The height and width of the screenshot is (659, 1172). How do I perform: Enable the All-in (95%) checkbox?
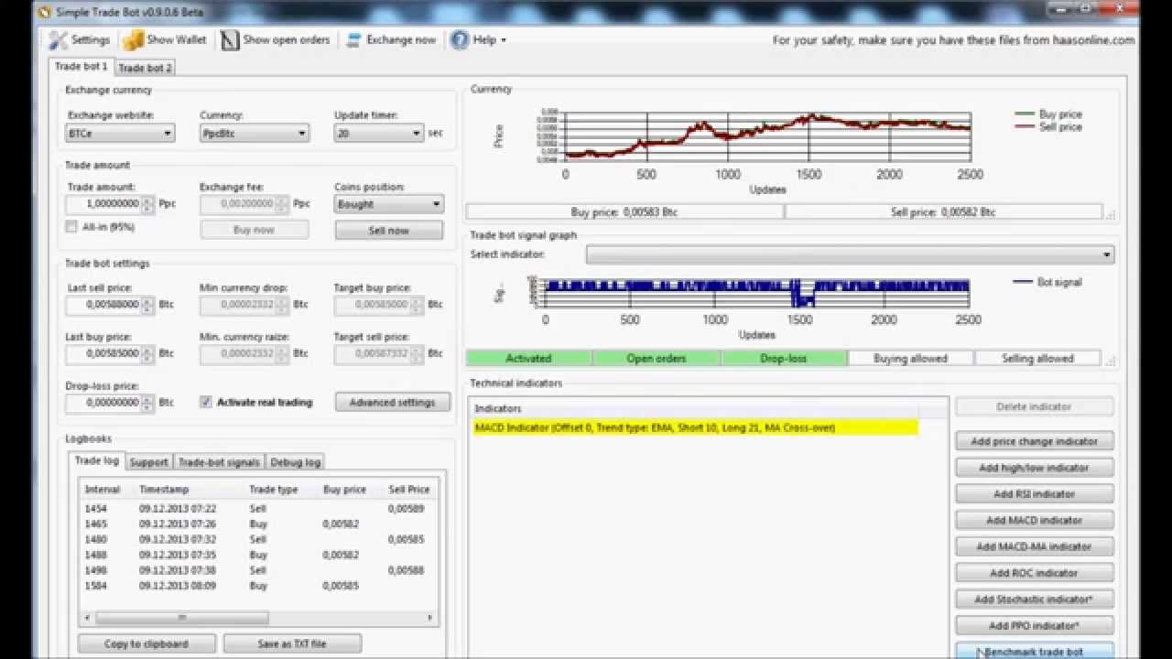(x=71, y=227)
